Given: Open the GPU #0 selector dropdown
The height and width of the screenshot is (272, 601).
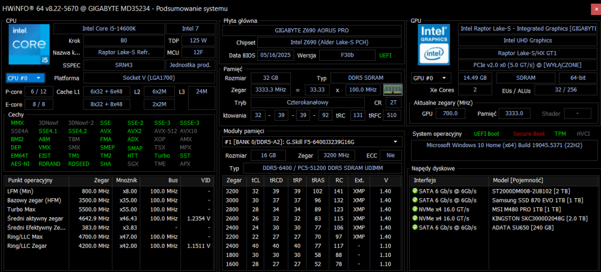Looking at the screenshot, I should click(431, 78).
